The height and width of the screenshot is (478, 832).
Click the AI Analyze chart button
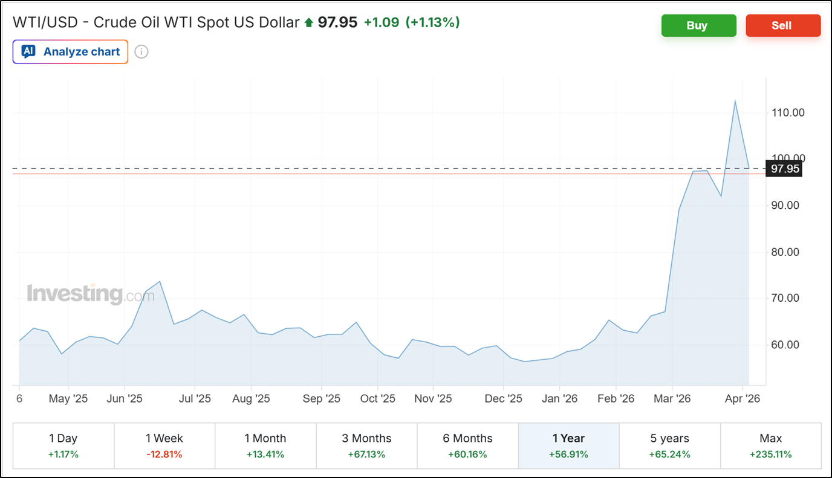pyautogui.click(x=70, y=52)
